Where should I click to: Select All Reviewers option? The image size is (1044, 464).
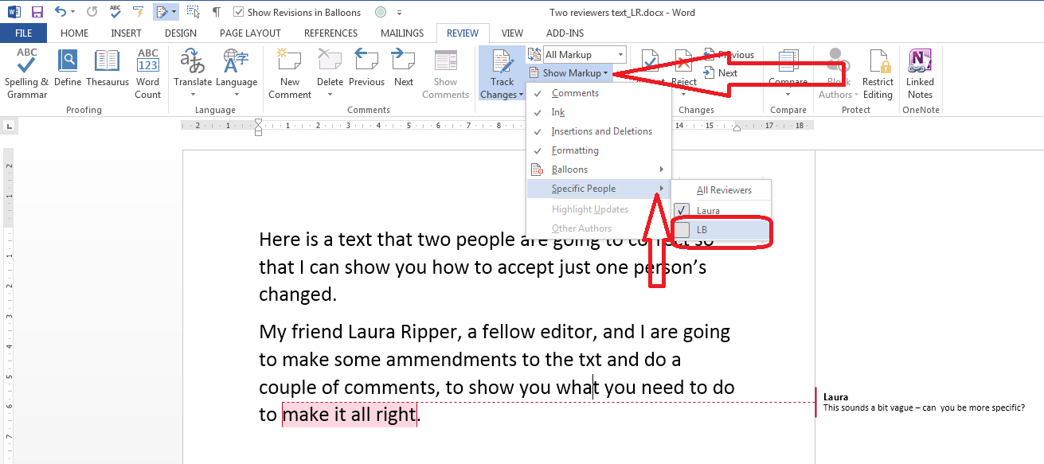tap(723, 190)
